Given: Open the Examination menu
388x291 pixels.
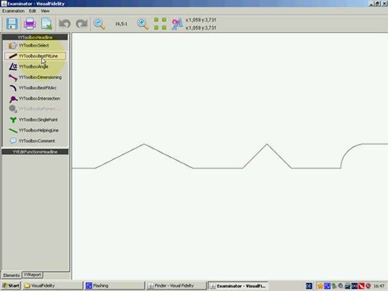Looking at the screenshot, I should coord(13,11).
